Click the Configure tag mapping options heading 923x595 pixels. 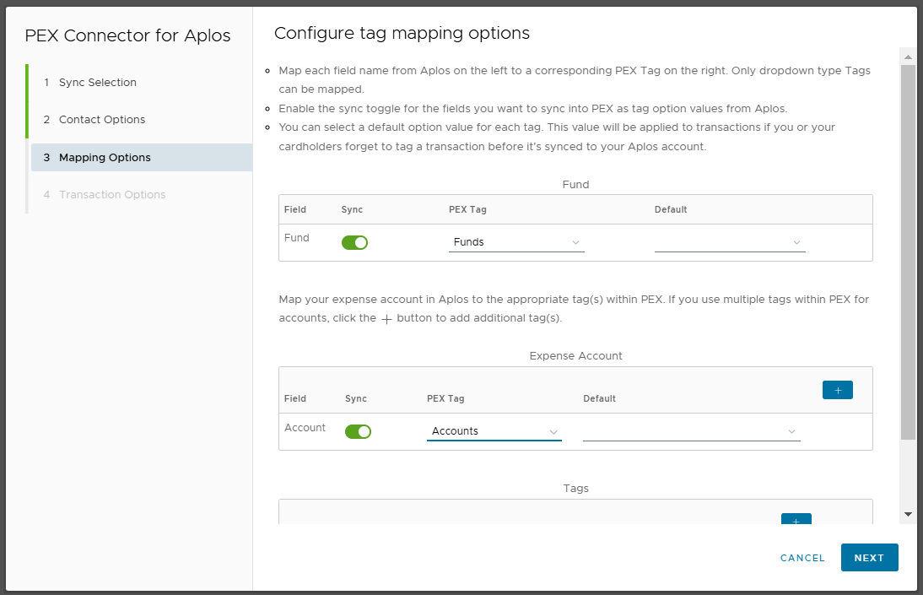point(402,34)
